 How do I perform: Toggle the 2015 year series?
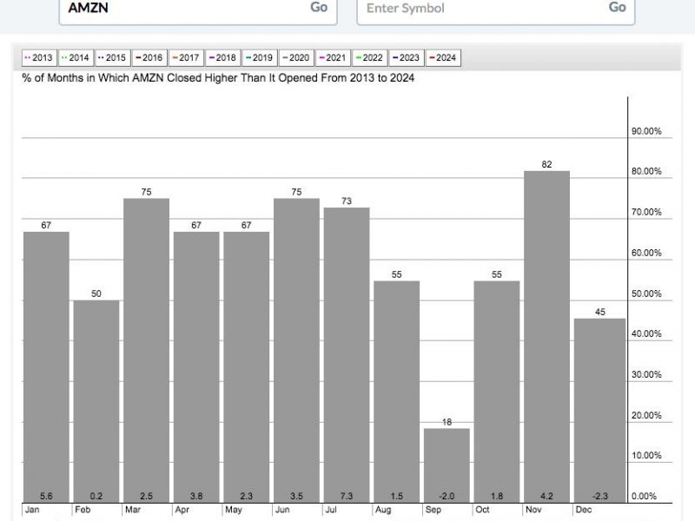click(x=113, y=57)
